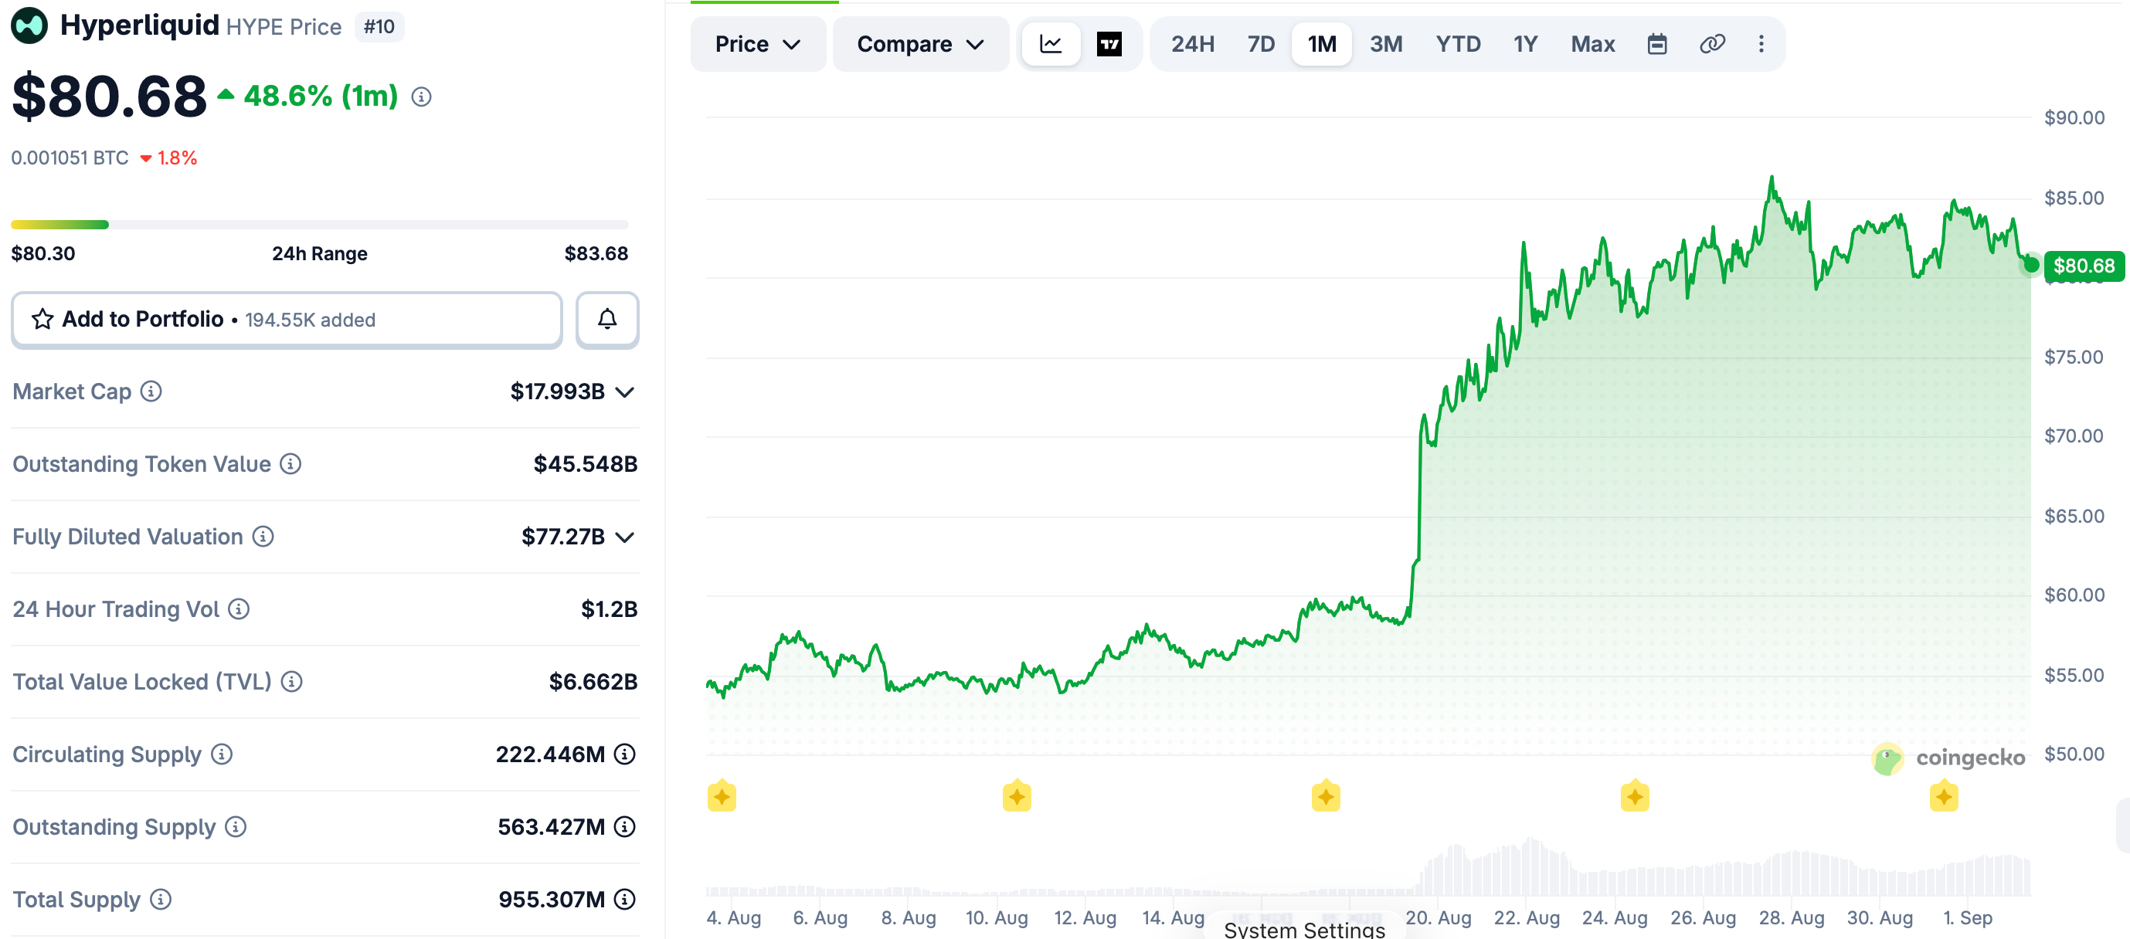Click the $80.68 current price label on chart
The height and width of the screenshot is (939, 2130).
[2084, 266]
